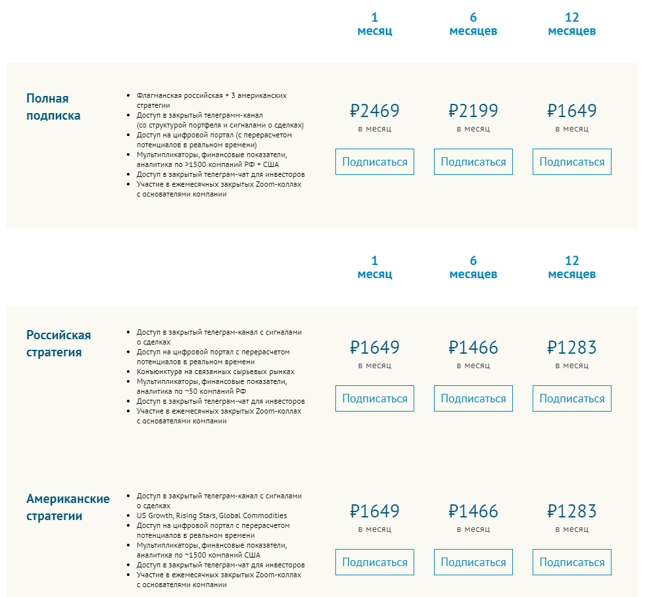
Task: Click the ₽1466 price in Американские стратегии row
Action: pos(473,511)
